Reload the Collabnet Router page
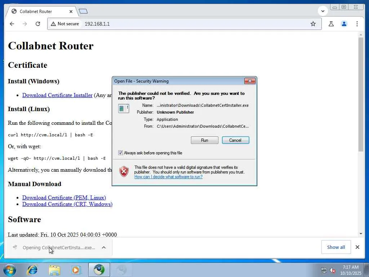The width and height of the screenshot is (369, 277). [37, 24]
